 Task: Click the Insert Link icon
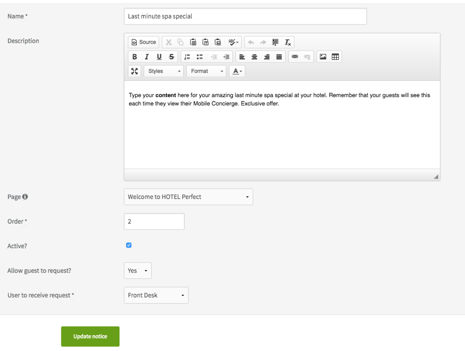[x=295, y=57]
